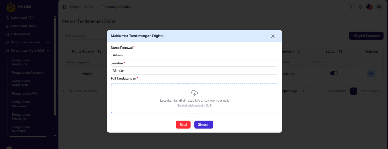Close the Maklumat Tandatangan Digital dialog
This screenshot has height=149, width=388.
273,36
